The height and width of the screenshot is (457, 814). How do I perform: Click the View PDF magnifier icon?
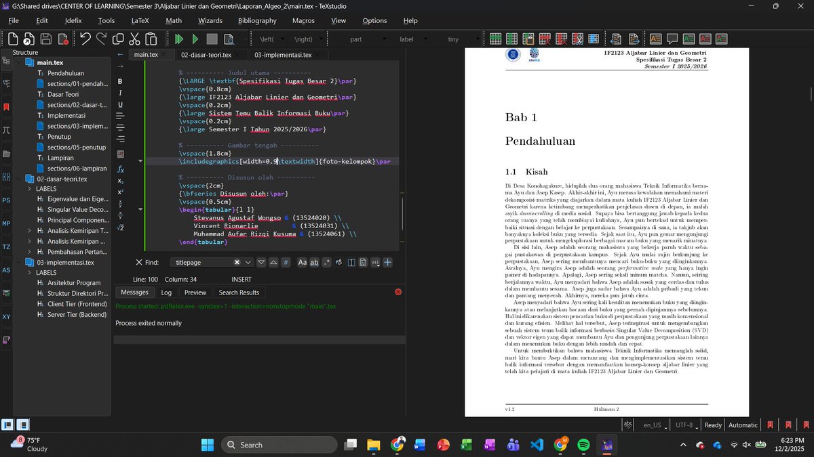pyautogui.click(x=229, y=39)
